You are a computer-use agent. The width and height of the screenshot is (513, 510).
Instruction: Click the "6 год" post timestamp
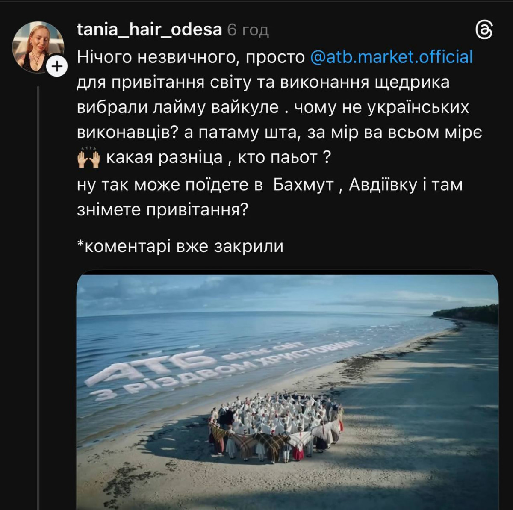[248, 30]
